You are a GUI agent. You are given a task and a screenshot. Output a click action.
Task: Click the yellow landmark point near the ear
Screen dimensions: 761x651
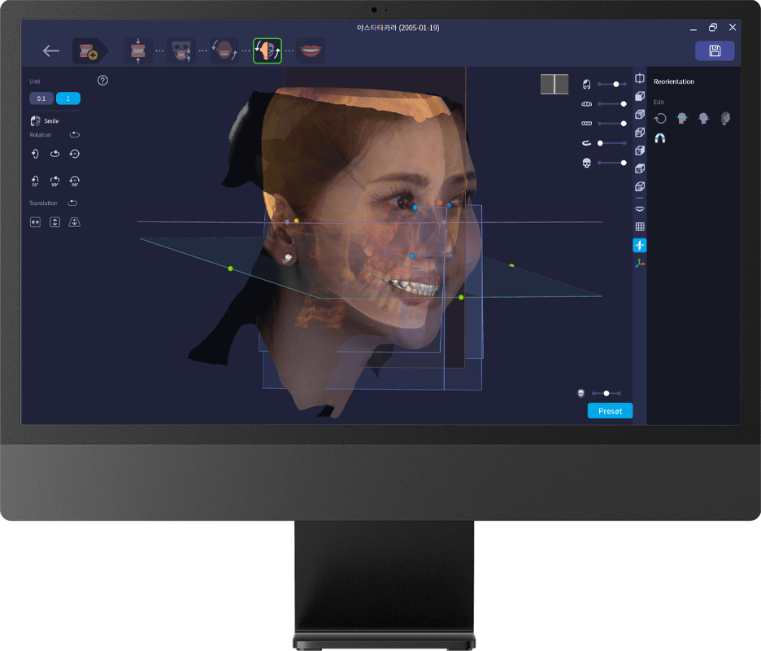coord(296,221)
